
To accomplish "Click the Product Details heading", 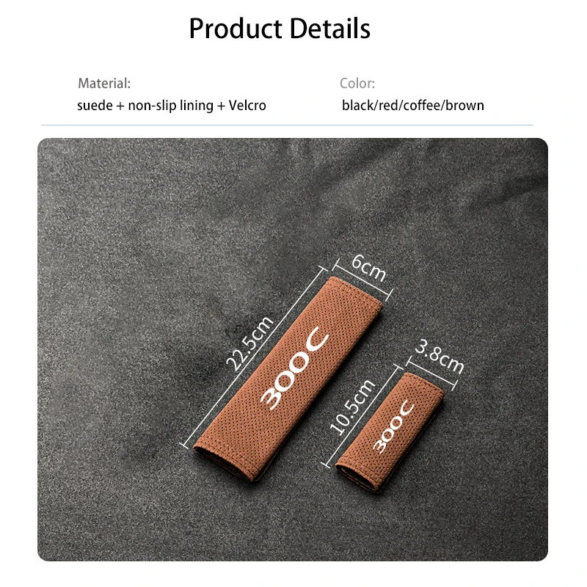I will (280, 29).
